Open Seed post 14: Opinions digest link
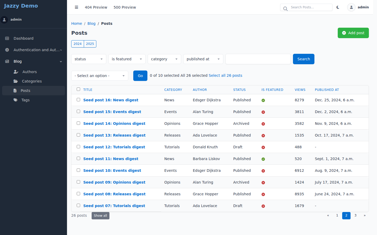The width and height of the screenshot is (377, 235). [114, 124]
